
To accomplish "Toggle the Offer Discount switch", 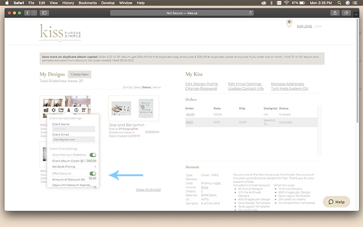I will 93,174.
